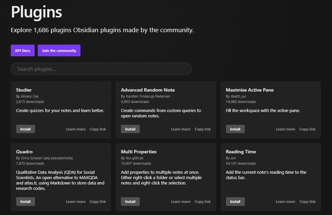Click Quadro's Qualitative Data Analysis description
This screenshot has width=332, height=215.
point(60,180)
